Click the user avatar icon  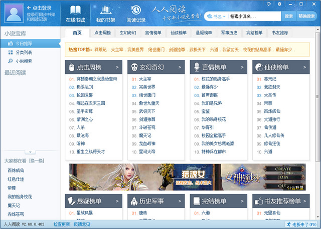point(14,13)
